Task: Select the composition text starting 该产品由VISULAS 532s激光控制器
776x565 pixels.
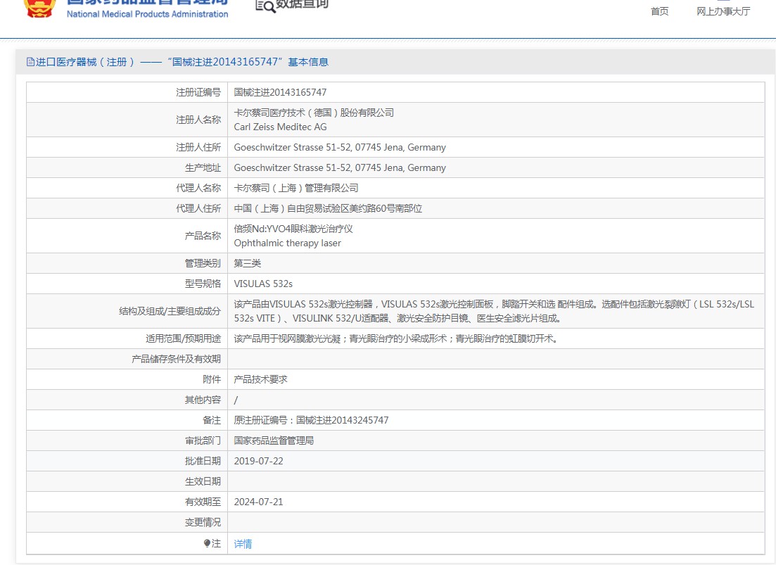Action: click(x=494, y=311)
